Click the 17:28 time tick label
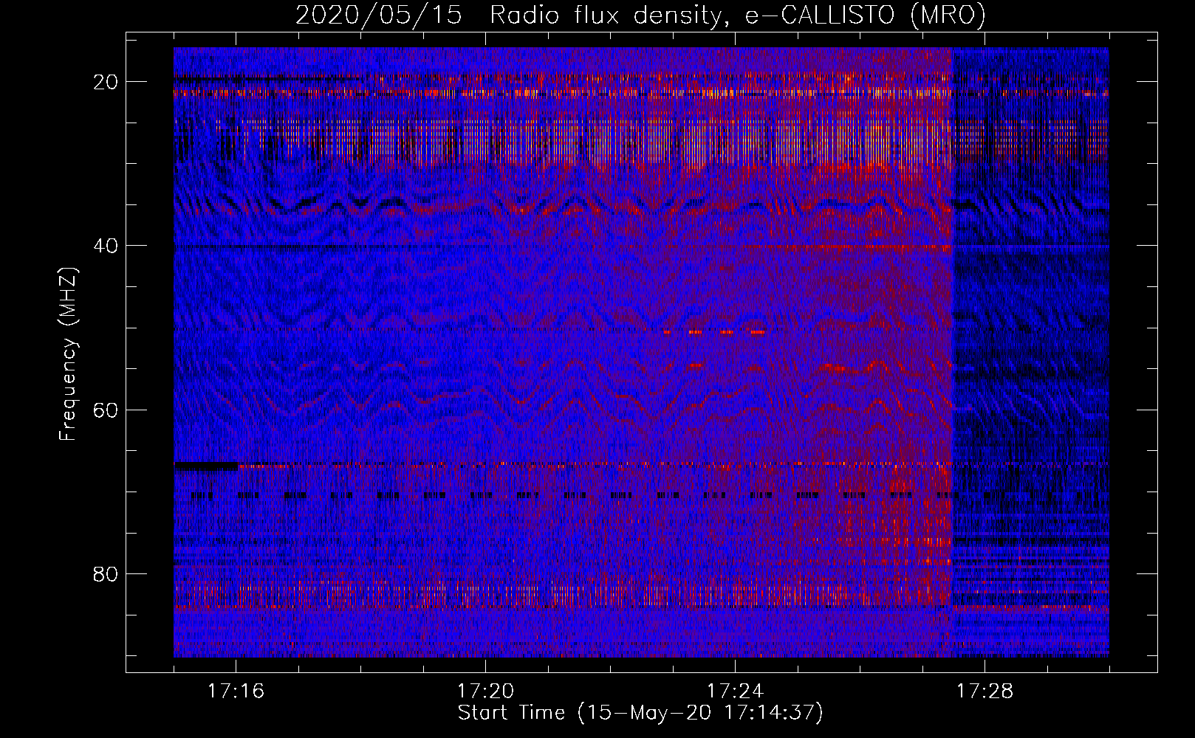 985,691
